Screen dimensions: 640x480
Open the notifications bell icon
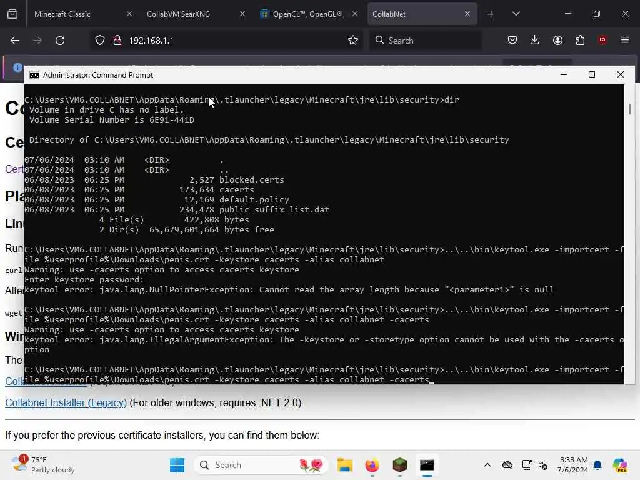(597, 465)
